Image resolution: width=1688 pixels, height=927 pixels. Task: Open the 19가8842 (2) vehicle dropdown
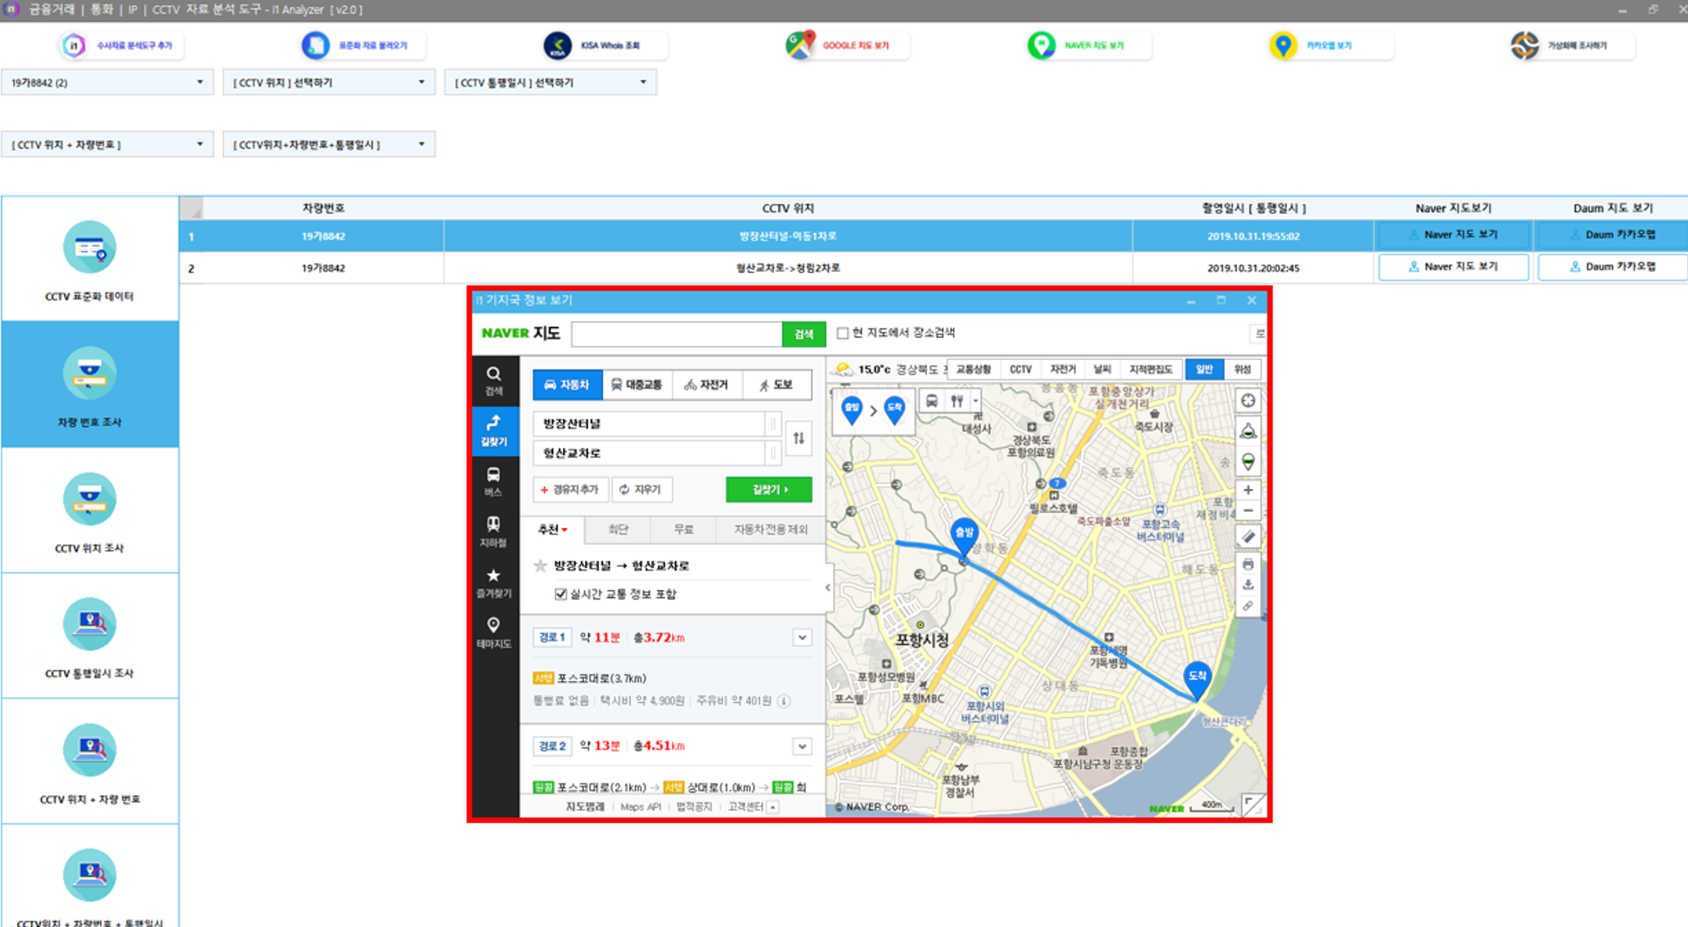[x=107, y=83]
